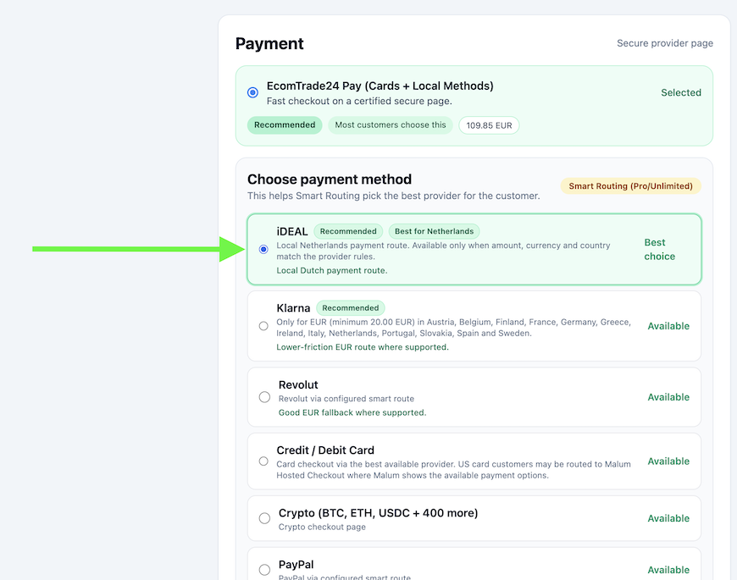Click the iDEAL method title

(x=292, y=231)
